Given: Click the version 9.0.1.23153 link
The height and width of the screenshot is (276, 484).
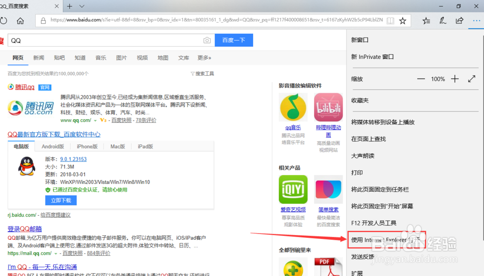Looking at the screenshot, I should [73, 159].
